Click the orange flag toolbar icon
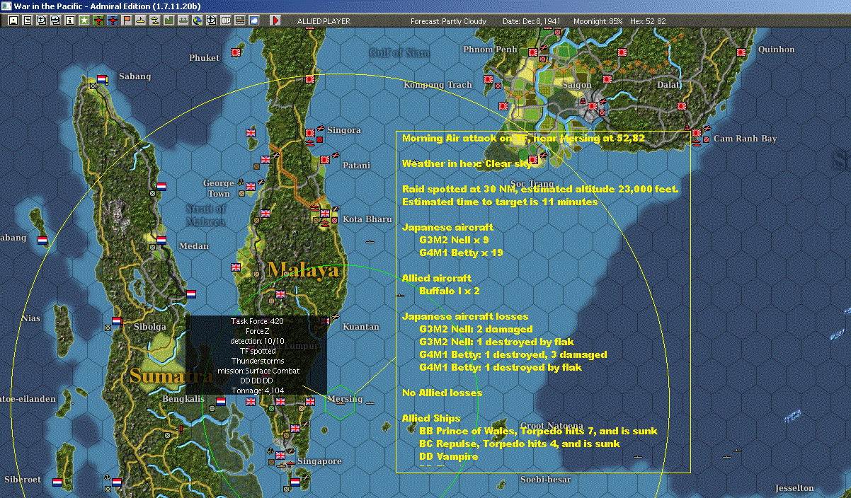Screen dimensions: 851x498 click(127, 21)
